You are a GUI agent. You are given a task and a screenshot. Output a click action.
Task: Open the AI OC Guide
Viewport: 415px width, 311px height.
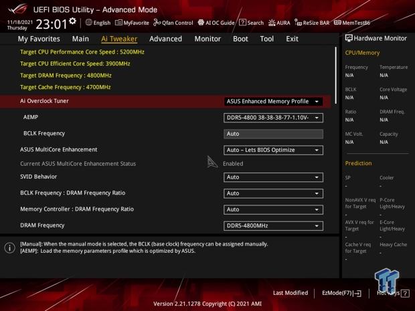coord(216,23)
